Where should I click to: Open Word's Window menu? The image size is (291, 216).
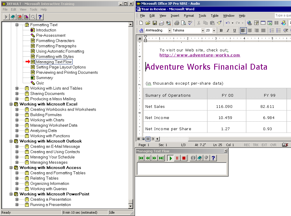click(228, 16)
